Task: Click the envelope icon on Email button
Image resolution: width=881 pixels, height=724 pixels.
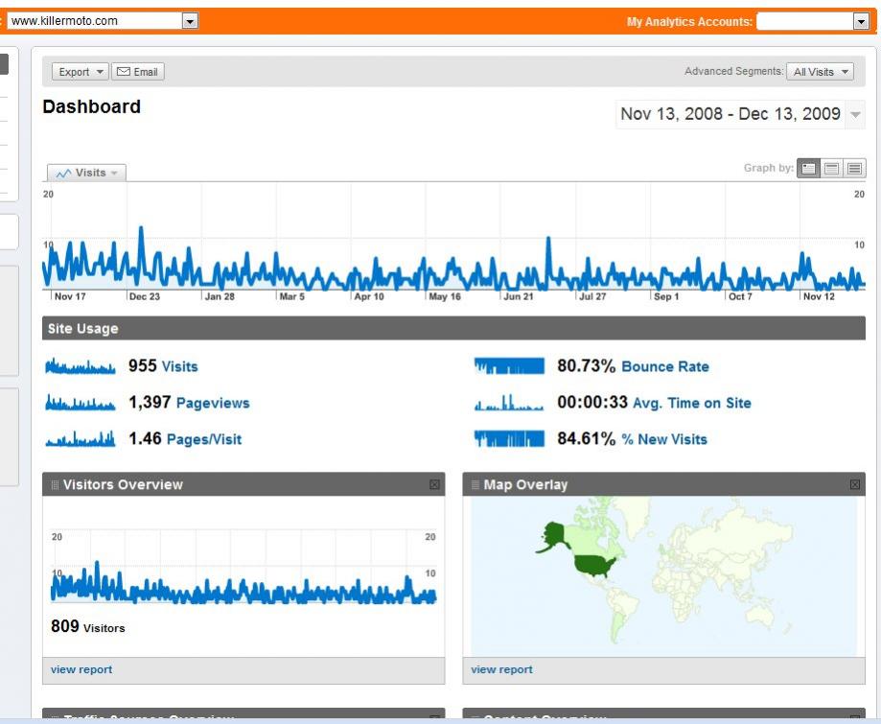Action: pyautogui.click(x=124, y=71)
